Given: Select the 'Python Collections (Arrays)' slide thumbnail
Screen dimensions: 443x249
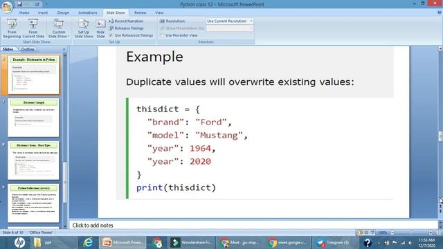Looking at the screenshot, I should point(33,203).
